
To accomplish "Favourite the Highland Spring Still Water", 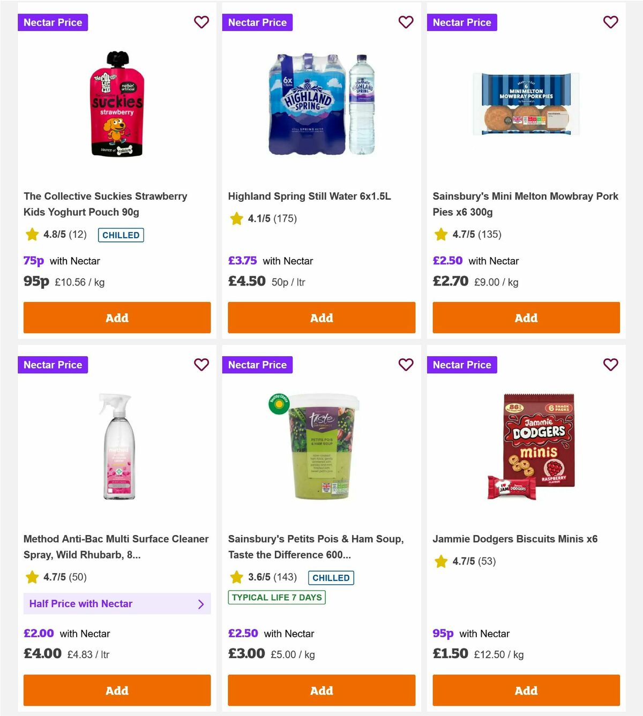I will (x=406, y=22).
